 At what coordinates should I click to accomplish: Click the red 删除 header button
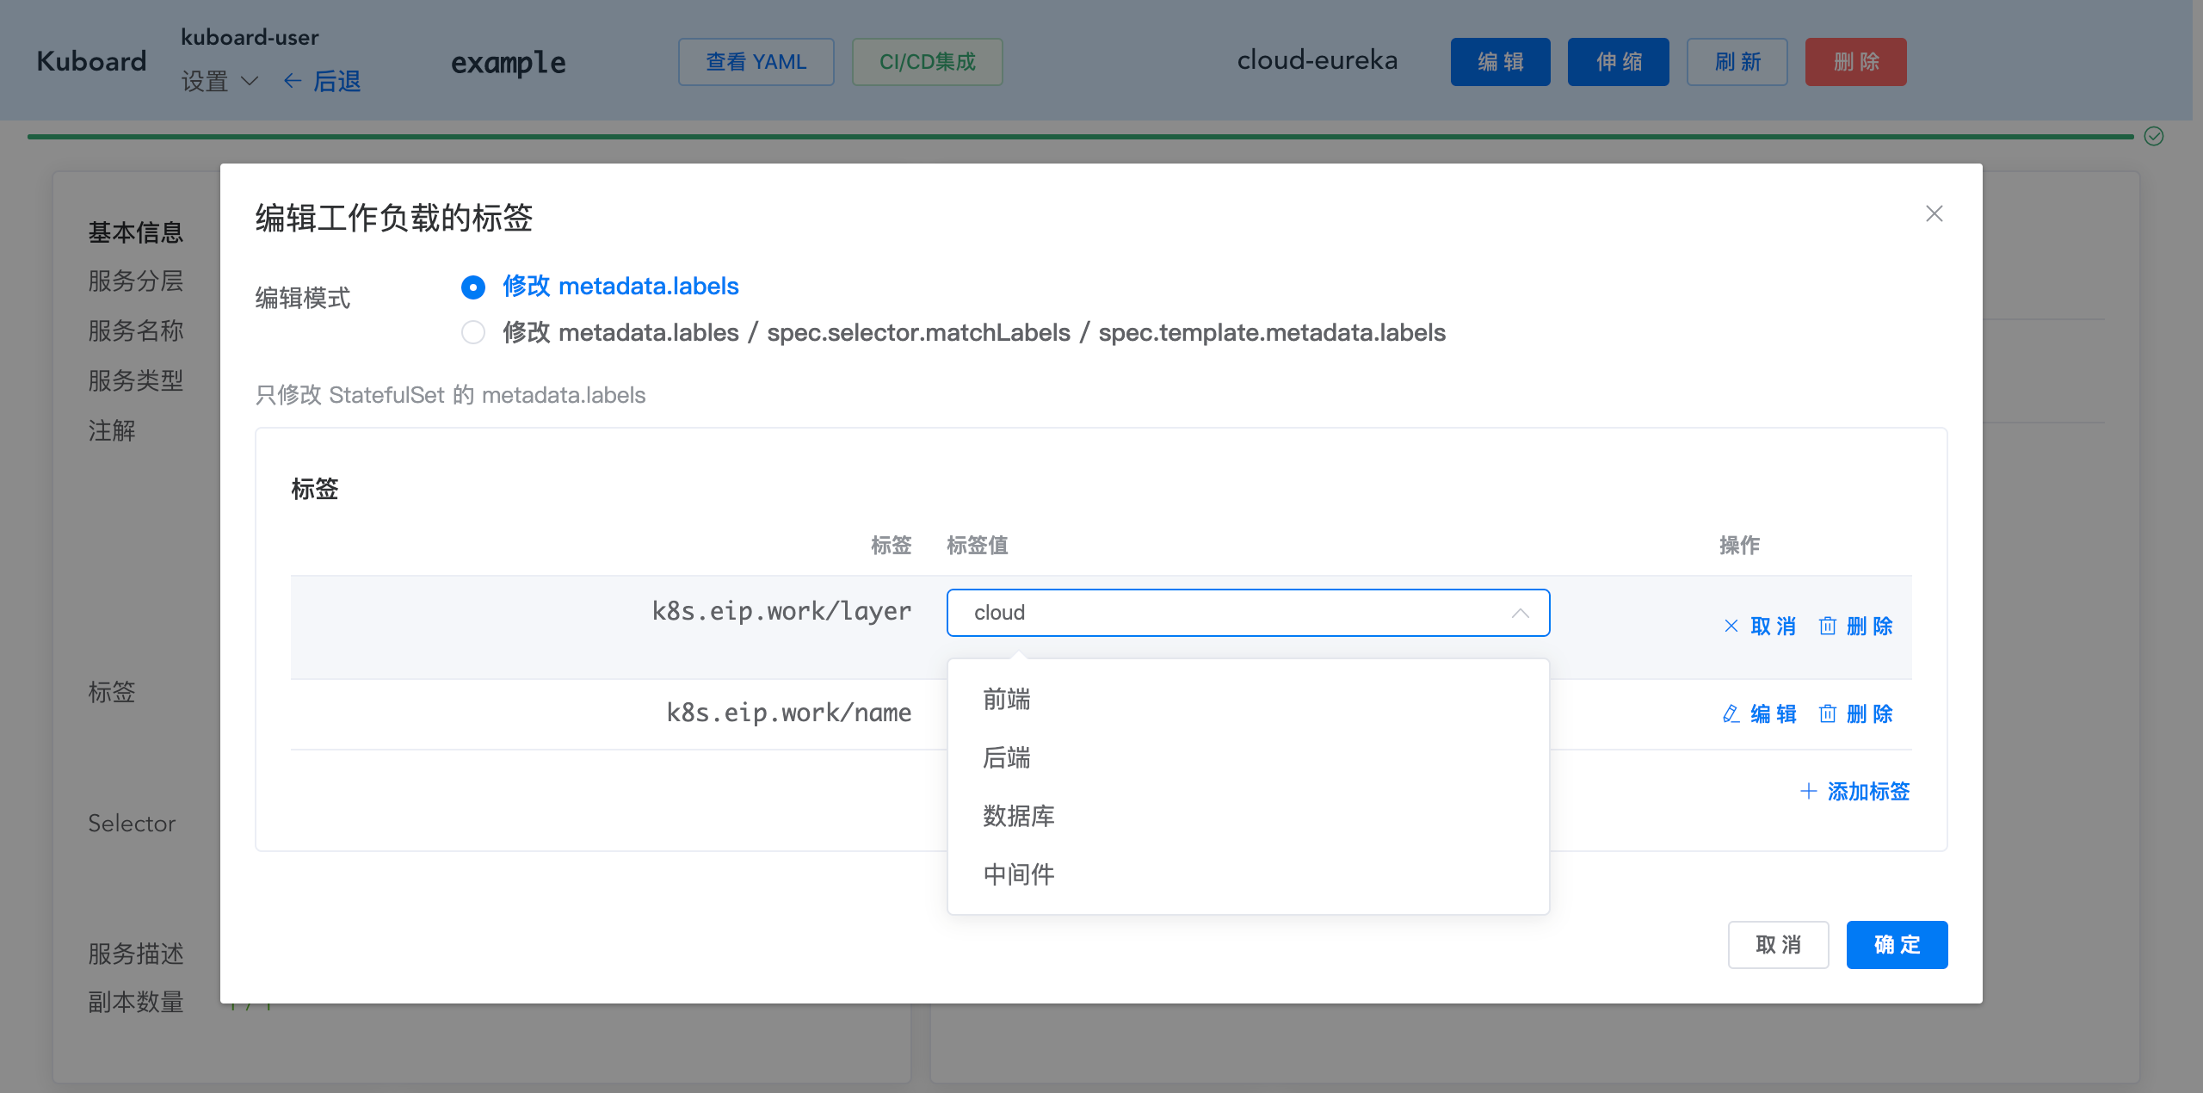pyautogui.click(x=1856, y=62)
